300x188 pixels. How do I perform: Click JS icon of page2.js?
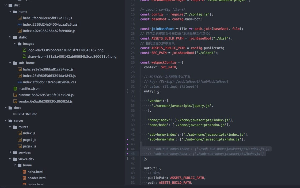[x=20, y=146]
